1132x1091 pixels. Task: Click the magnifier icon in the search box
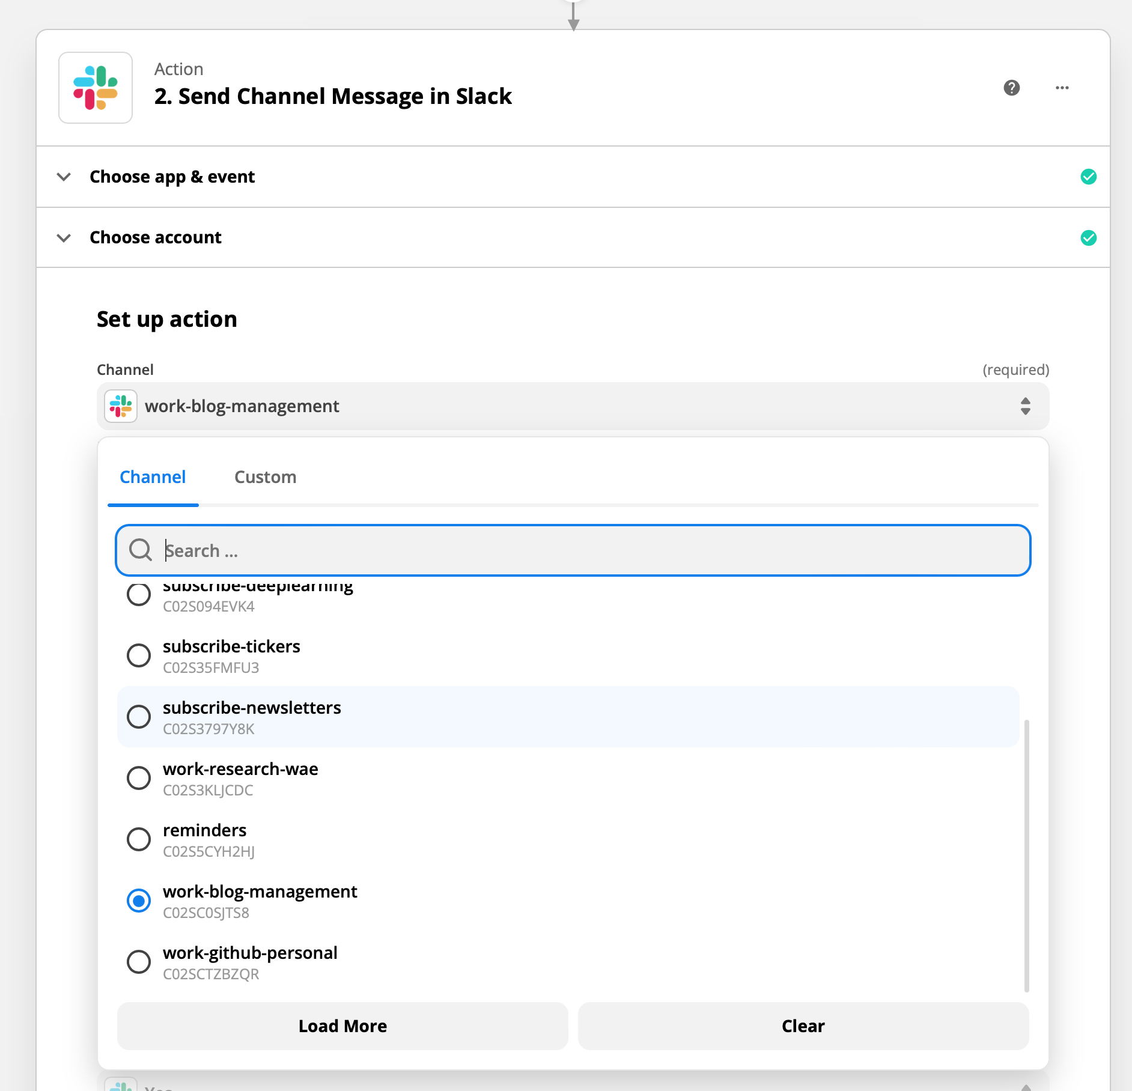click(x=141, y=550)
